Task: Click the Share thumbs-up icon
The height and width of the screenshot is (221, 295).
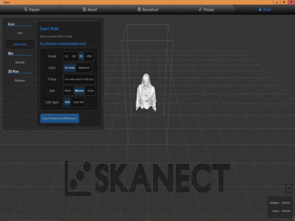Action: (260, 9)
